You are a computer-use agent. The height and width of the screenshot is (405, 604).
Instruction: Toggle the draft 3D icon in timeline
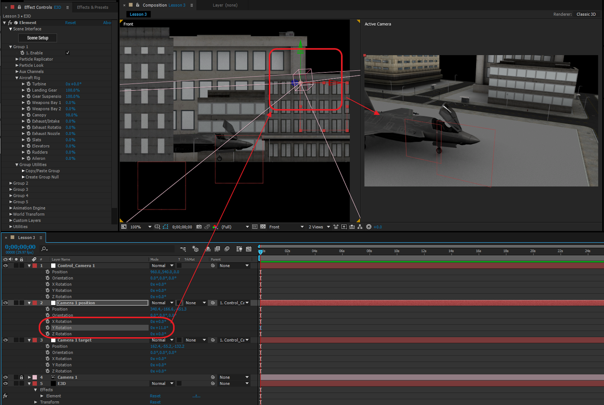coord(195,249)
